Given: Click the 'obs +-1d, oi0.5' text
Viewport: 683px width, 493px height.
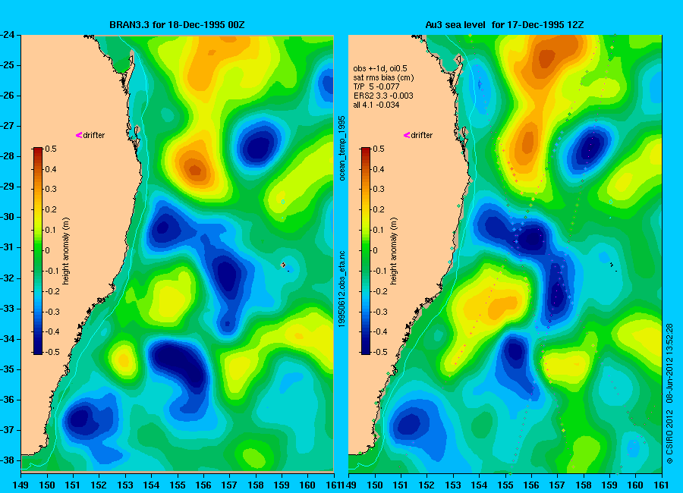Looking at the screenshot, I should coord(380,68).
